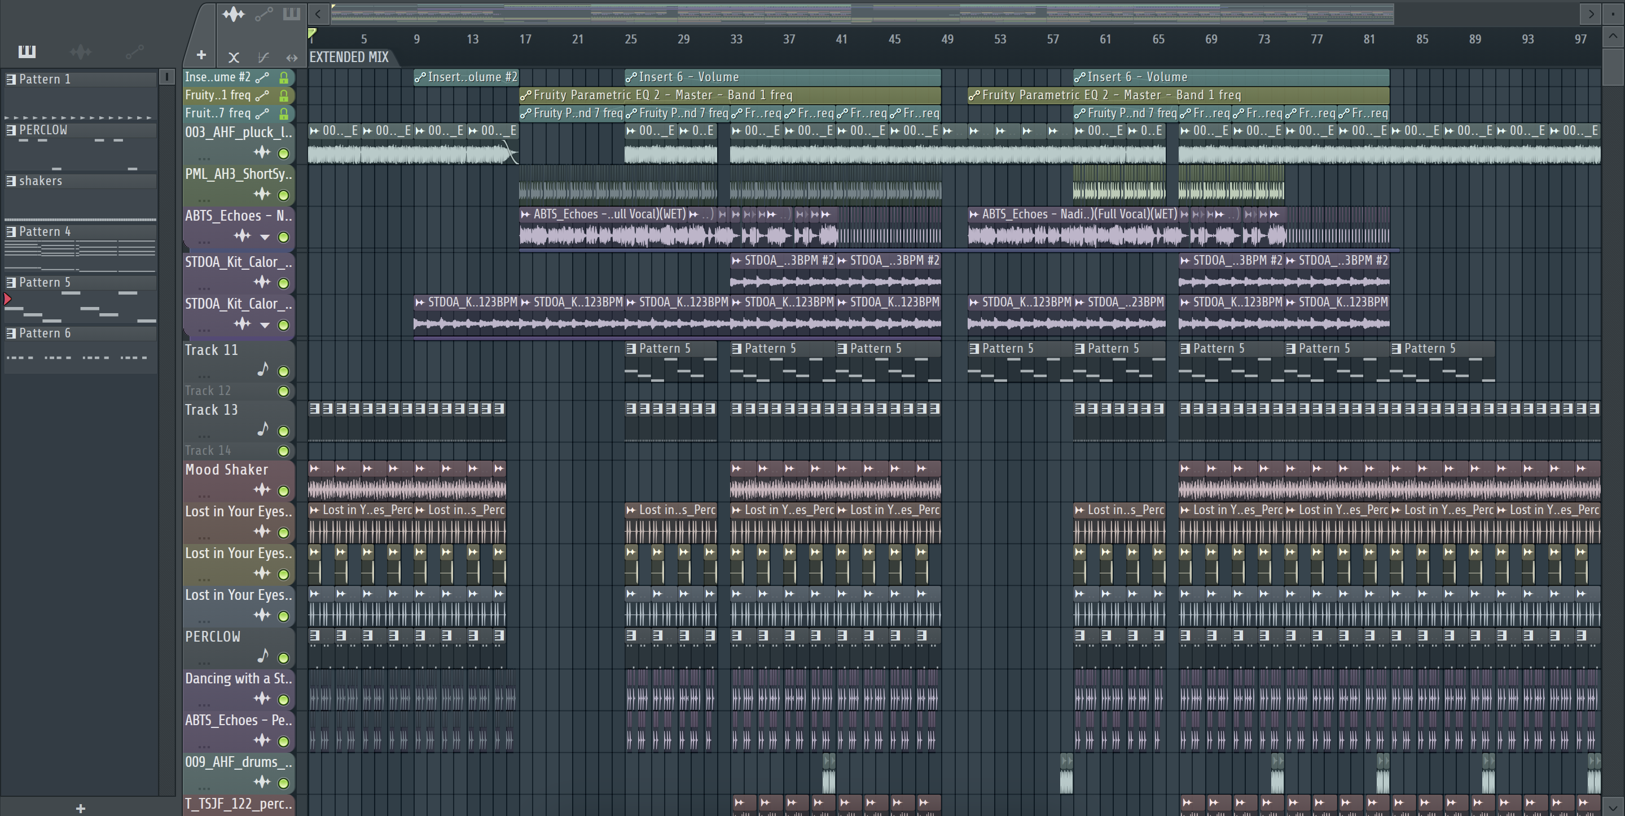Click the green playhead marker at bar 1
This screenshot has width=1625, height=816.
pos(312,33)
